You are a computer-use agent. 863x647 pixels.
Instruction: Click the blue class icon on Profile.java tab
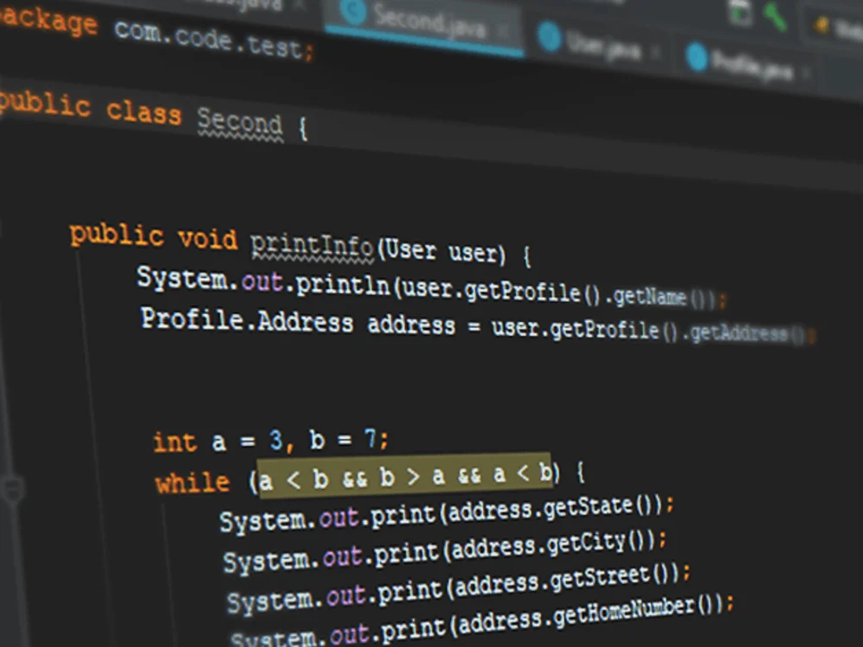[x=696, y=57]
